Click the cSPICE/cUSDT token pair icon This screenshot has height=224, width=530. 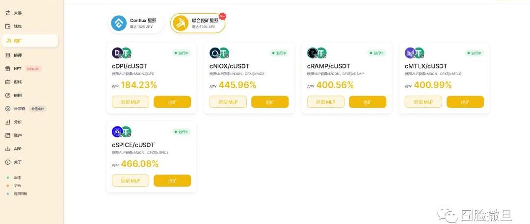[122, 132]
